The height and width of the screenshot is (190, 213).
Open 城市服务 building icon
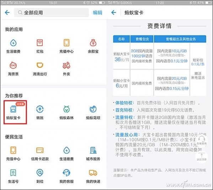(93, 153)
